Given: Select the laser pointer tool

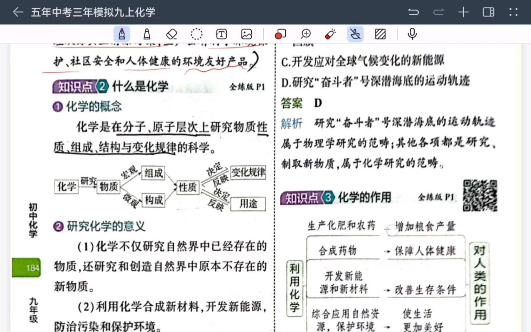Looking at the screenshot, I should [x=330, y=34].
